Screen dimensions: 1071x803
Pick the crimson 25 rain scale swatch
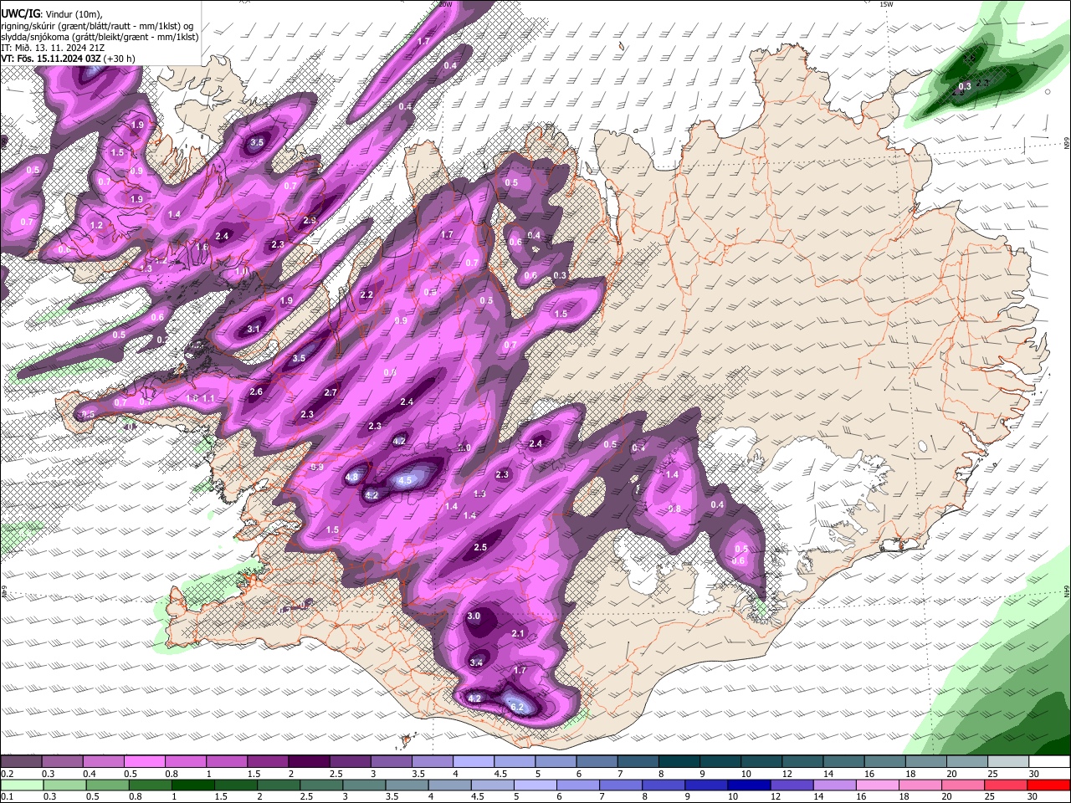tap(1007, 785)
